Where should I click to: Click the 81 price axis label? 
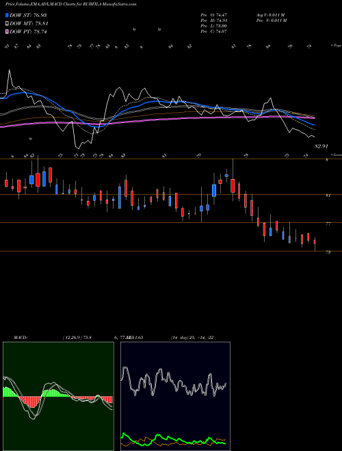328,195
